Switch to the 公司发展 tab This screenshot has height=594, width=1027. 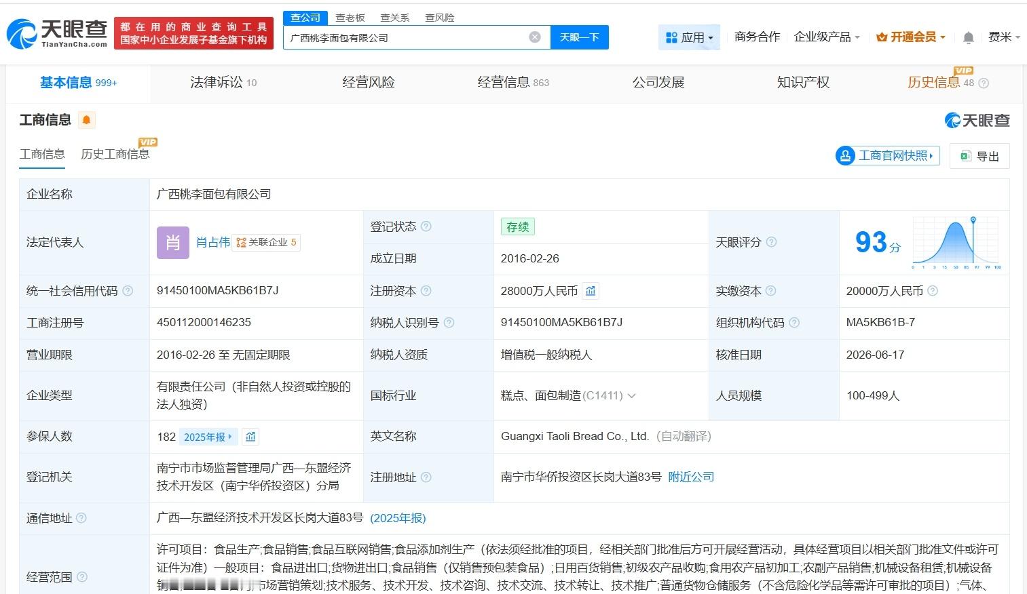click(x=658, y=83)
